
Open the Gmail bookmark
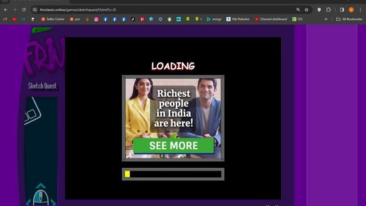point(5,19)
